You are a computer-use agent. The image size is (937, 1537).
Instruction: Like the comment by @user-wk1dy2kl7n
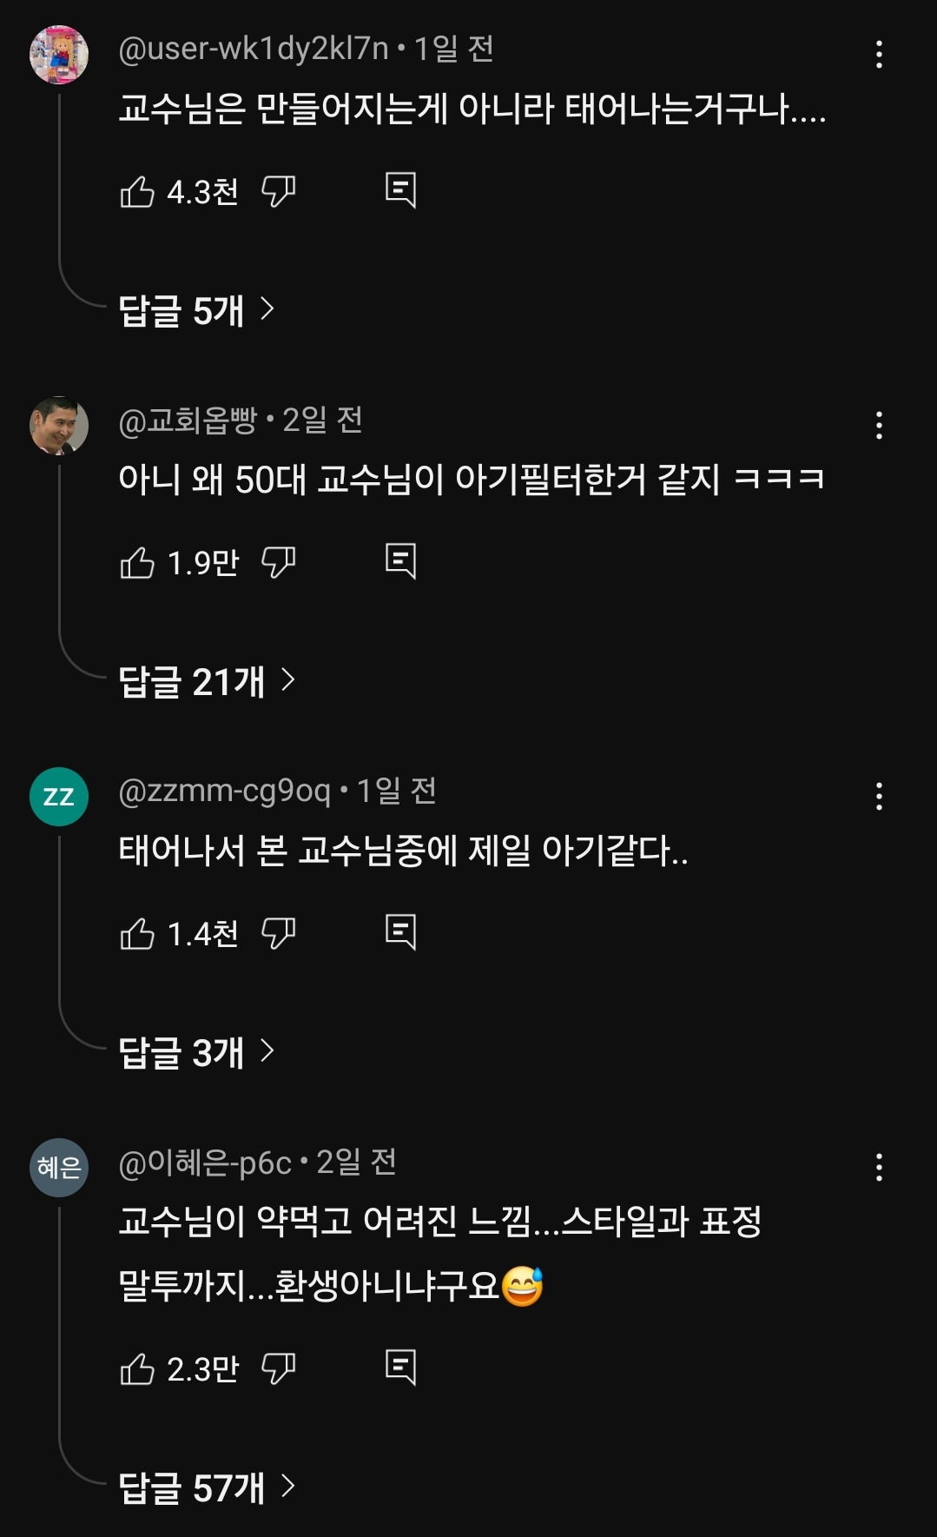coord(137,192)
